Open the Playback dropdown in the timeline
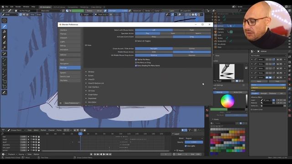The height and width of the screenshot is (164, 292). tap(12, 154)
